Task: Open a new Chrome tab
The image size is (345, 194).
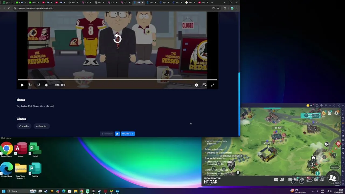Action: coord(212,2)
